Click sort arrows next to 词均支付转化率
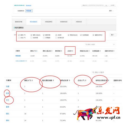Image resolution: width=123 pixels, height=123 pixels. pos(108,80)
